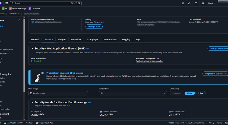Switch to the Invalidations tab
This screenshot has height=125, width=228.
[x=110, y=39]
